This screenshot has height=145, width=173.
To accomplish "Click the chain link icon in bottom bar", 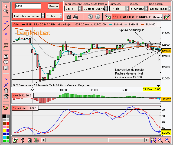I will [x=22, y=140].
